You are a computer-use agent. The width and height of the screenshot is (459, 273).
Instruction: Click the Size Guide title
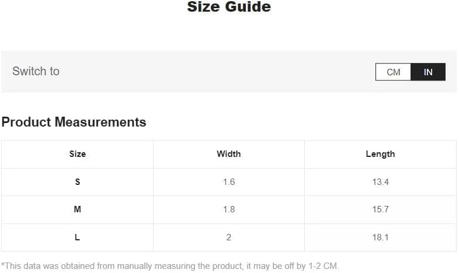(229, 7)
